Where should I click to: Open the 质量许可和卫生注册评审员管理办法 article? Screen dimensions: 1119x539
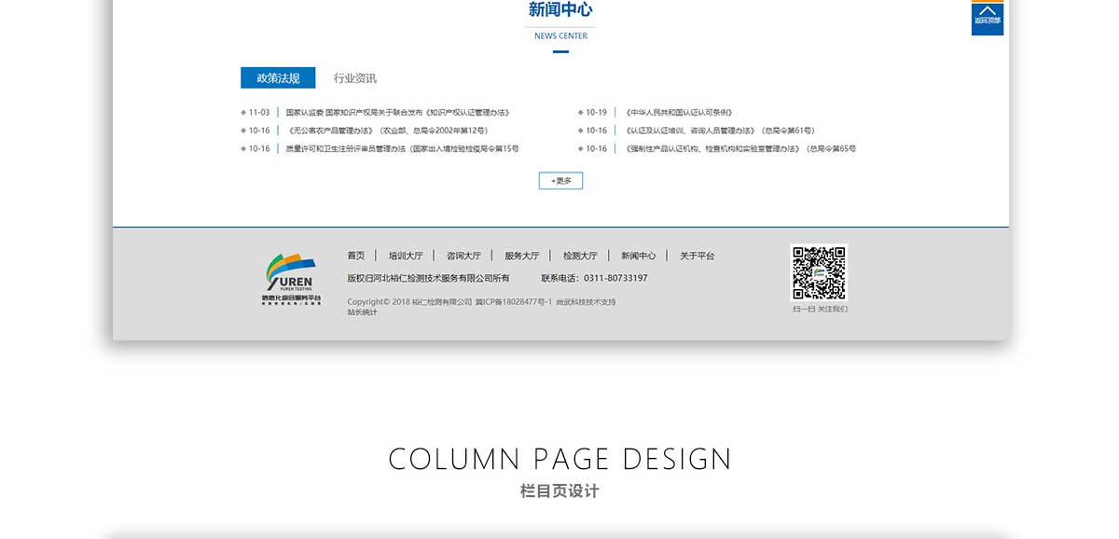click(x=402, y=149)
